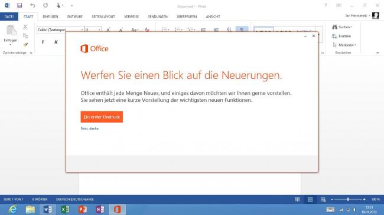Screen dimensions: 384x215
Task: Click the 'Ein erster Eindruck' button
Action: [102, 117]
